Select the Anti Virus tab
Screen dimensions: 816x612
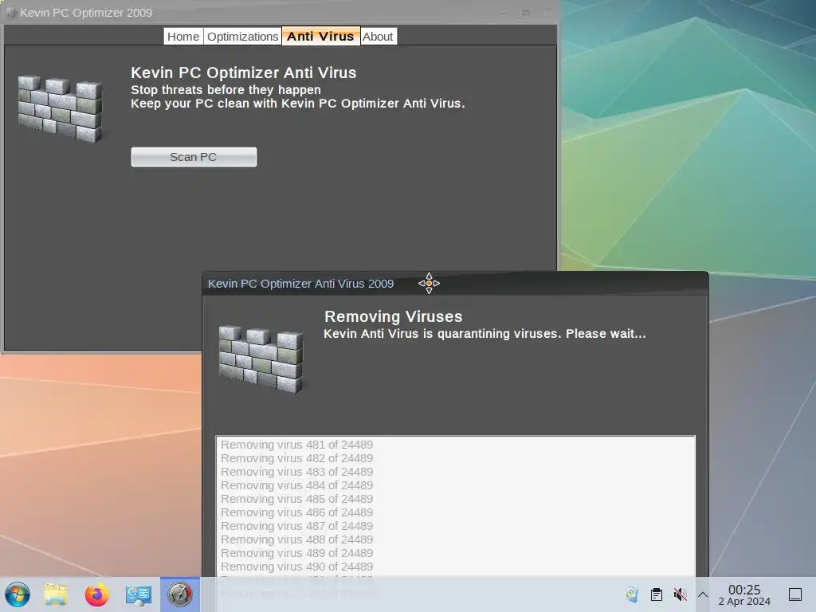(x=320, y=36)
